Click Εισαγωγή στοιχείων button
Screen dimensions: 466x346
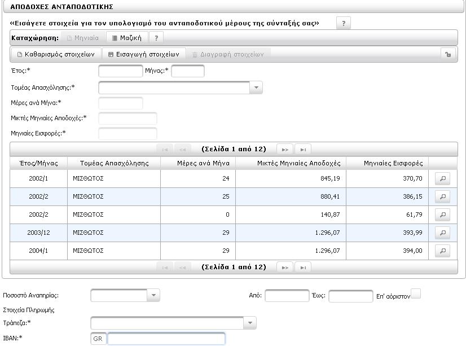[144, 54]
